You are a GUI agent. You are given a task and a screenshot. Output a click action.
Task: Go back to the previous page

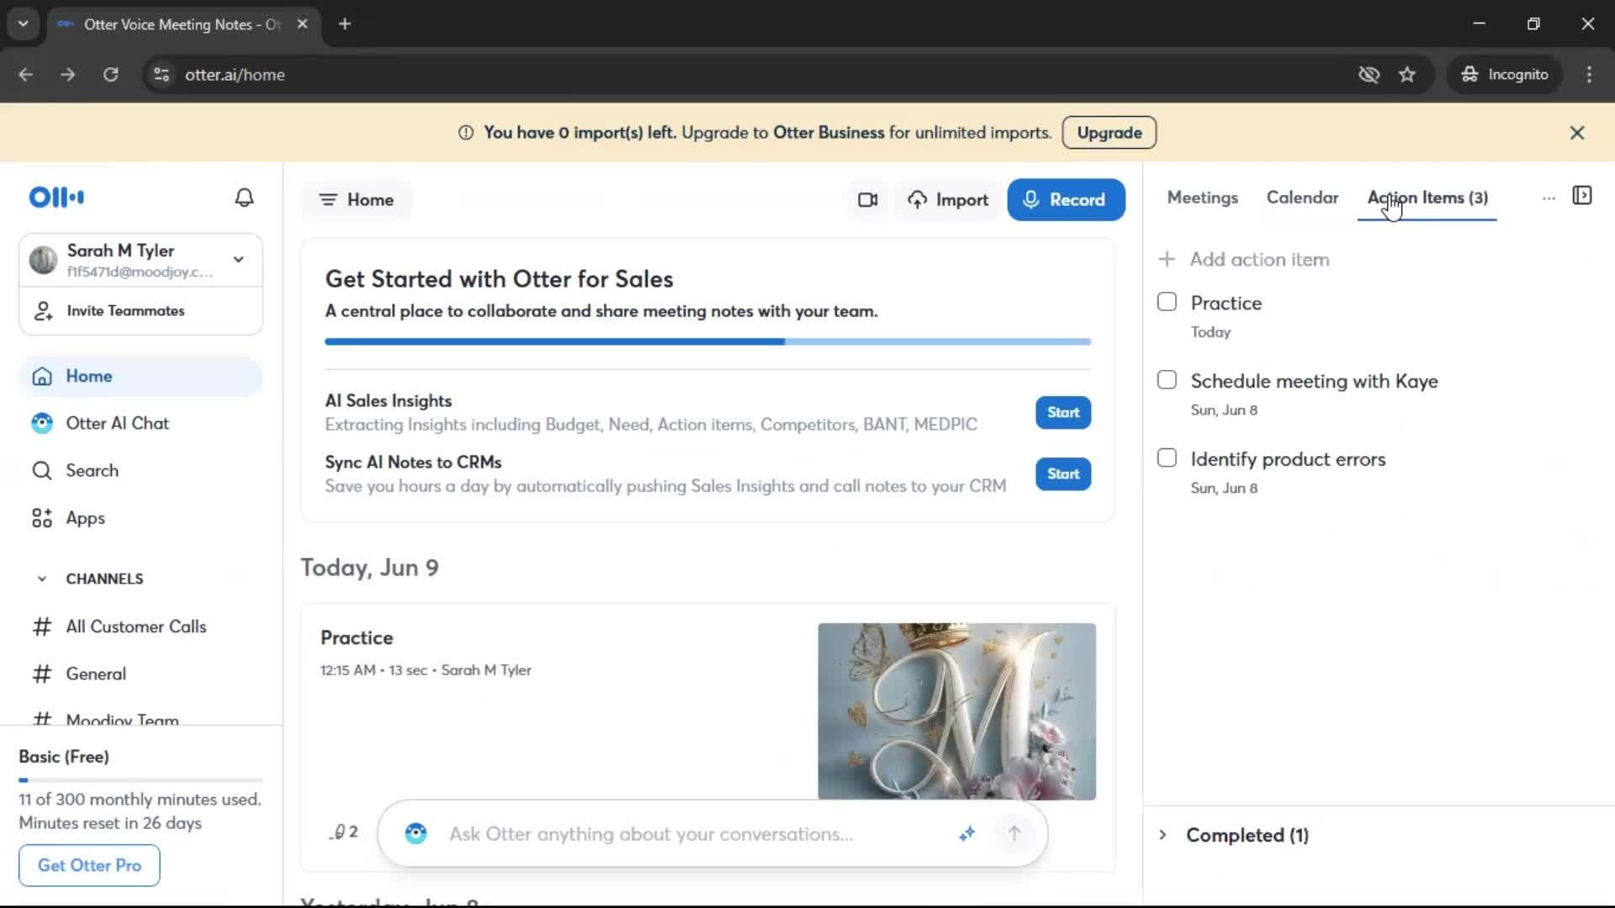tap(26, 75)
